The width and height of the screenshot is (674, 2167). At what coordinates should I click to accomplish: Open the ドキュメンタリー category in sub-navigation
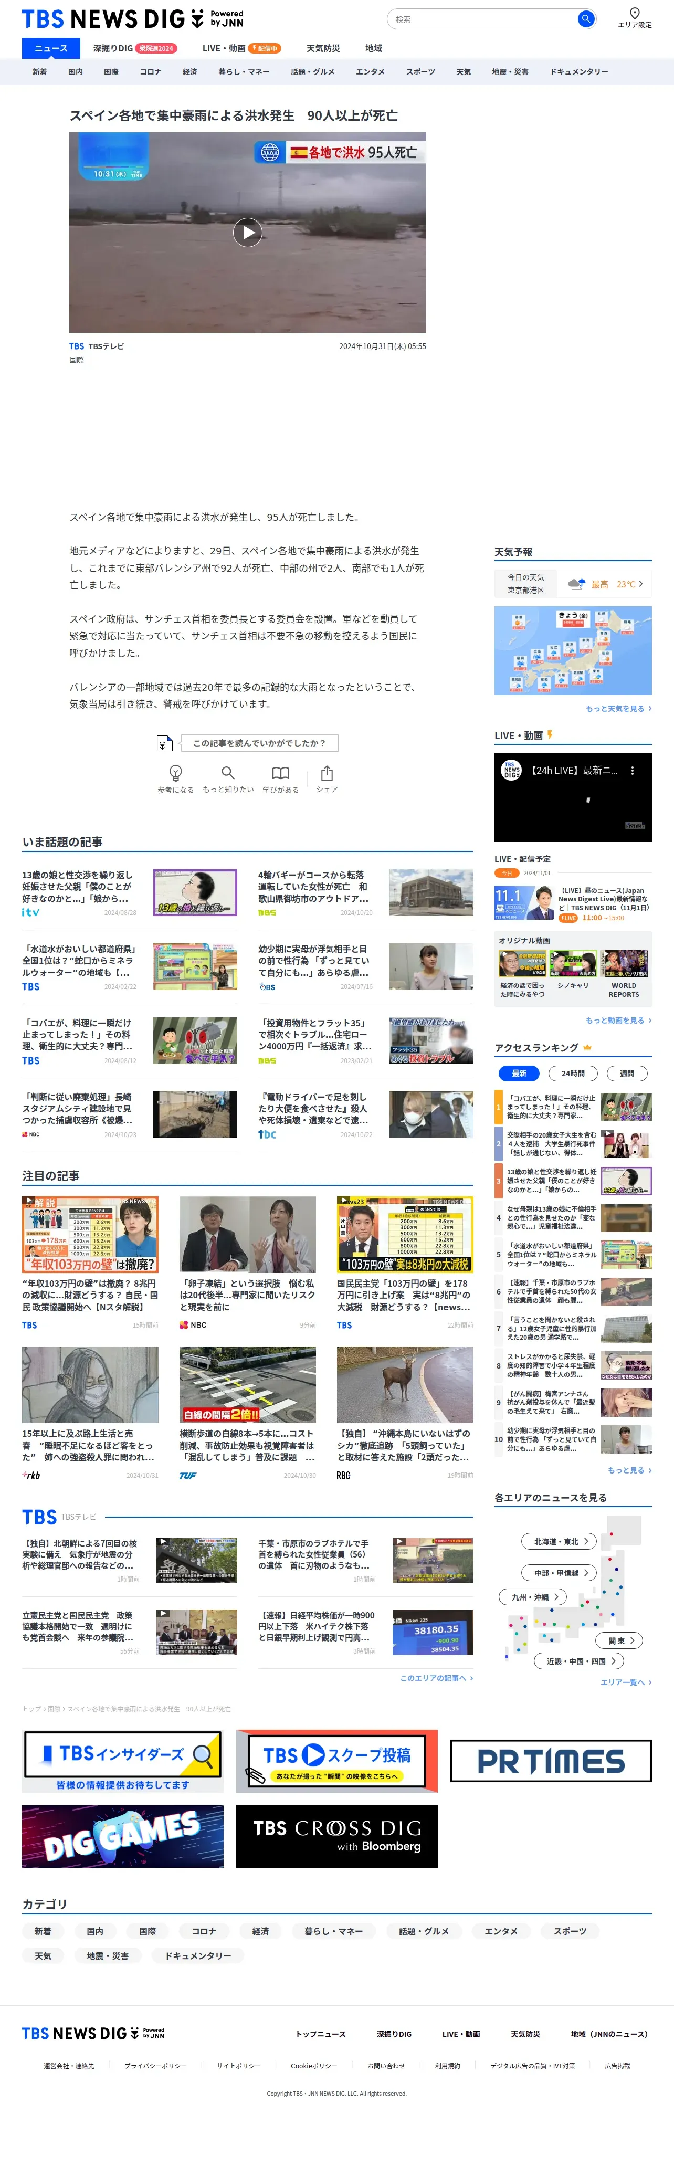click(579, 71)
